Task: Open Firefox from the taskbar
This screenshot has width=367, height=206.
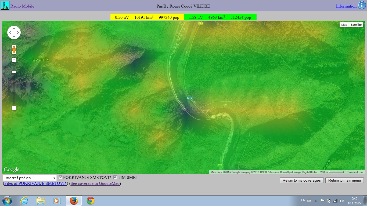Action: 74,201
